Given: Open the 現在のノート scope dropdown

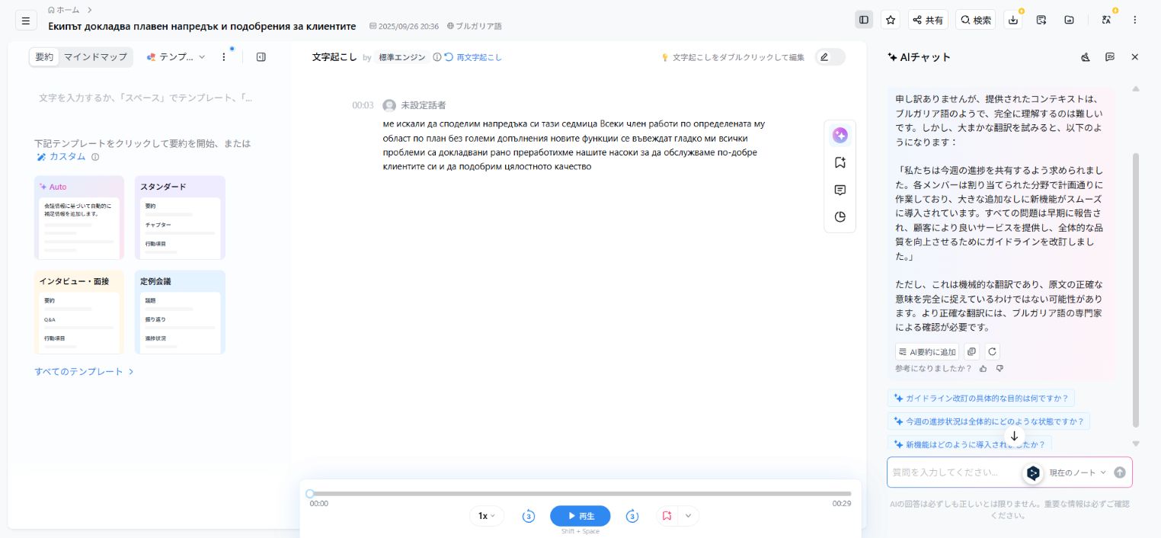Looking at the screenshot, I should click(x=1077, y=472).
